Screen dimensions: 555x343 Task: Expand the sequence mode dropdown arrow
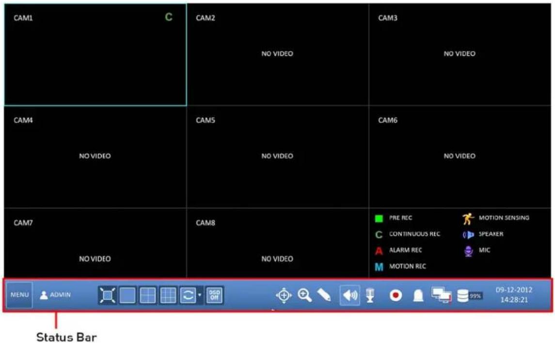pos(200,295)
